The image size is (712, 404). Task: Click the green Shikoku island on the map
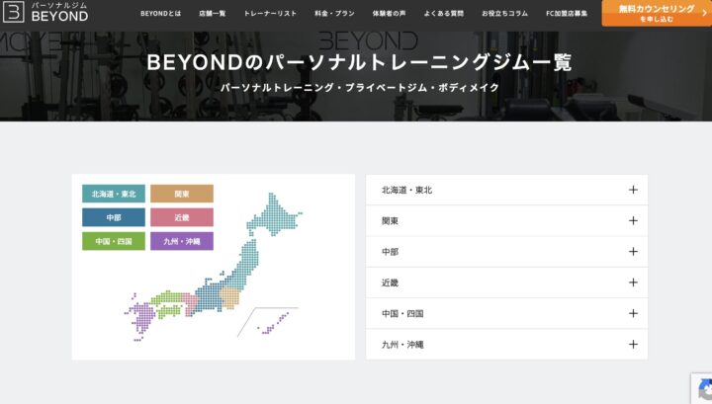[x=170, y=311]
